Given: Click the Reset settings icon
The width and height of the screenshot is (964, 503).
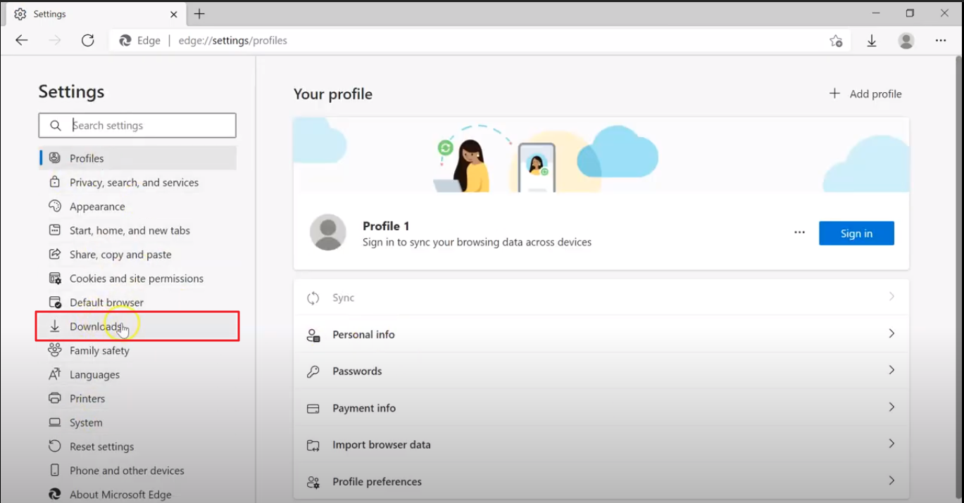Looking at the screenshot, I should pos(55,447).
